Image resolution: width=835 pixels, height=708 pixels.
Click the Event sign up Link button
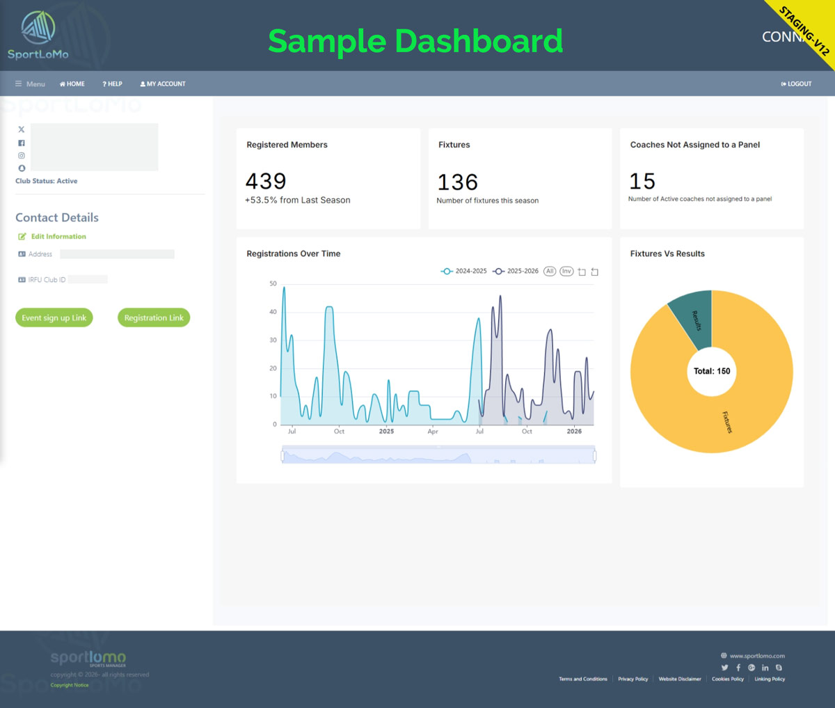(54, 317)
